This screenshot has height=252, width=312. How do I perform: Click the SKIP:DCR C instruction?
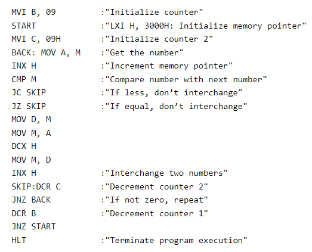point(36,186)
